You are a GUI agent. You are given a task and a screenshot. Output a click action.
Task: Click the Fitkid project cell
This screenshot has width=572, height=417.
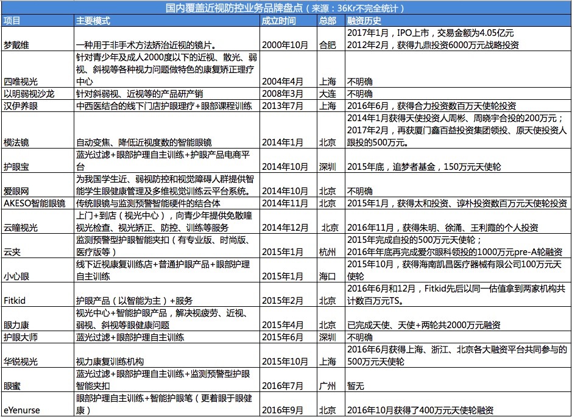(38, 295)
